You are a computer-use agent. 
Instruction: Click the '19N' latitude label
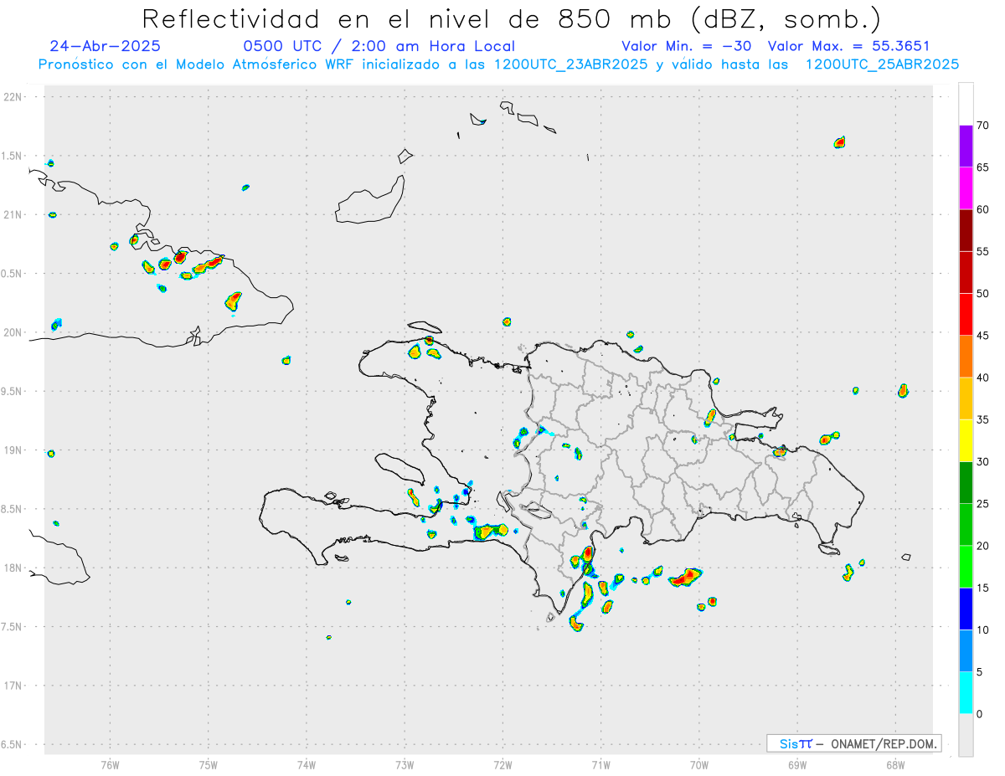coord(14,450)
